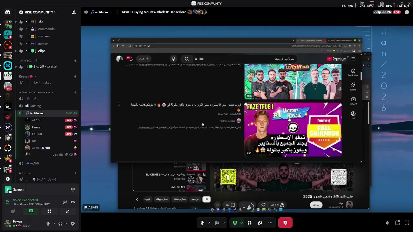Open input device dropdown beside user mic
This screenshot has height=232, width=413.
click(x=53, y=224)
